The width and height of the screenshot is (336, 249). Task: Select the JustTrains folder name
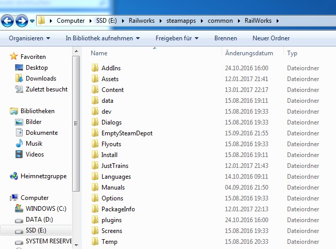pyautogui.click(x=115, y=166)
